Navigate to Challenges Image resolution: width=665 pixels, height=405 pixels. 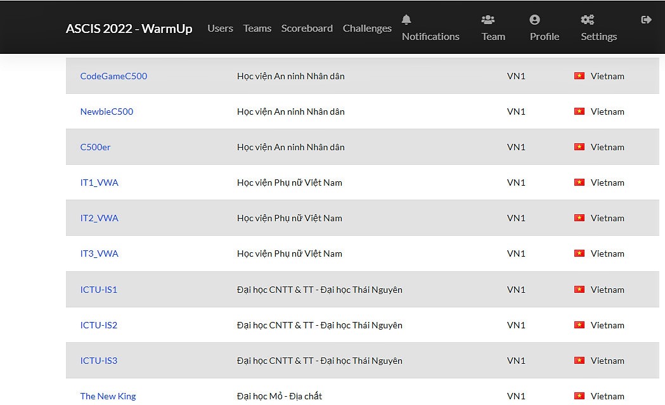tap(367, 29)
